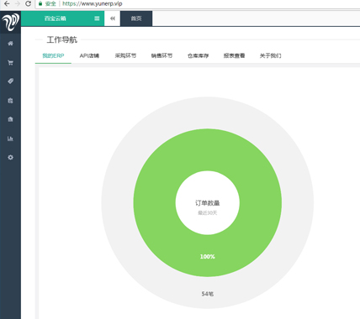360x319 pixels.
Task: Click the green lock security icon
Action: [x=40, y=3]
